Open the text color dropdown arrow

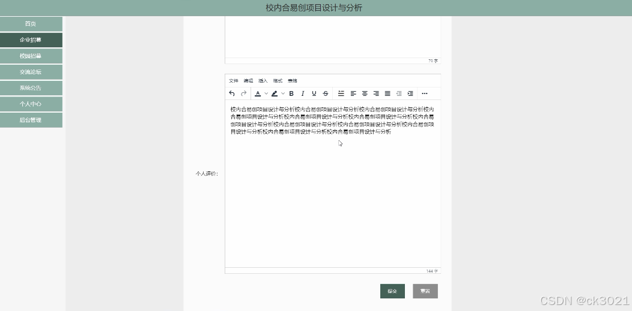[266, 93]
